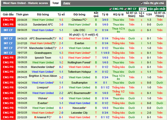Click the Thời gian column header
This screenshot has height=120, width=167.
22,14
